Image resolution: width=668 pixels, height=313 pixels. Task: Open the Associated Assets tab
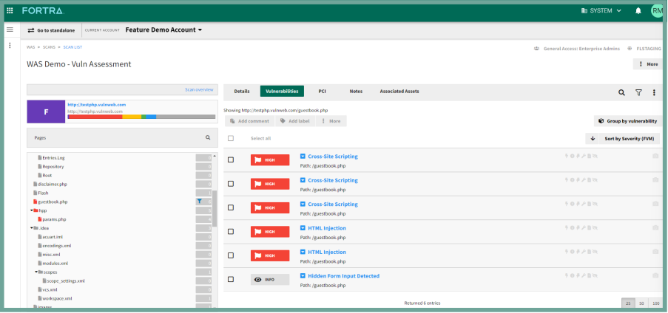click(x=399, y=91)
